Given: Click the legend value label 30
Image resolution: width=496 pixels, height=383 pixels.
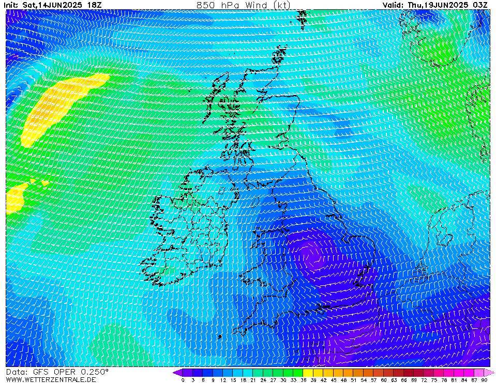Looking at the screenshot, I should coord(283,380).
